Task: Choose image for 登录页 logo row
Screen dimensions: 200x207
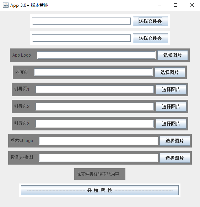Action: (x=175, y=141)
